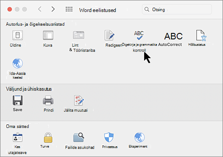
Task: Go forward with the right arrow
Action: 53,9
